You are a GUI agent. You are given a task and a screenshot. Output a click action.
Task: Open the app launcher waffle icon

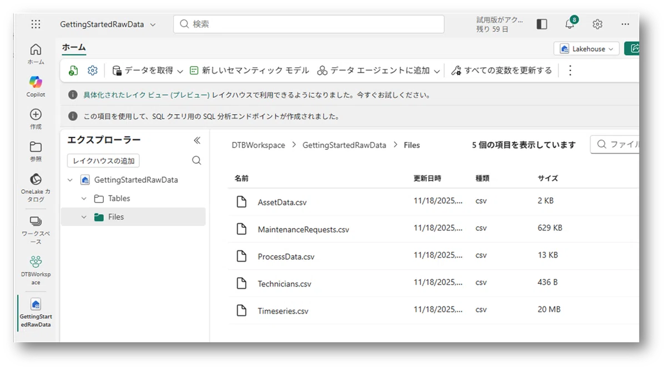[36, 24]
